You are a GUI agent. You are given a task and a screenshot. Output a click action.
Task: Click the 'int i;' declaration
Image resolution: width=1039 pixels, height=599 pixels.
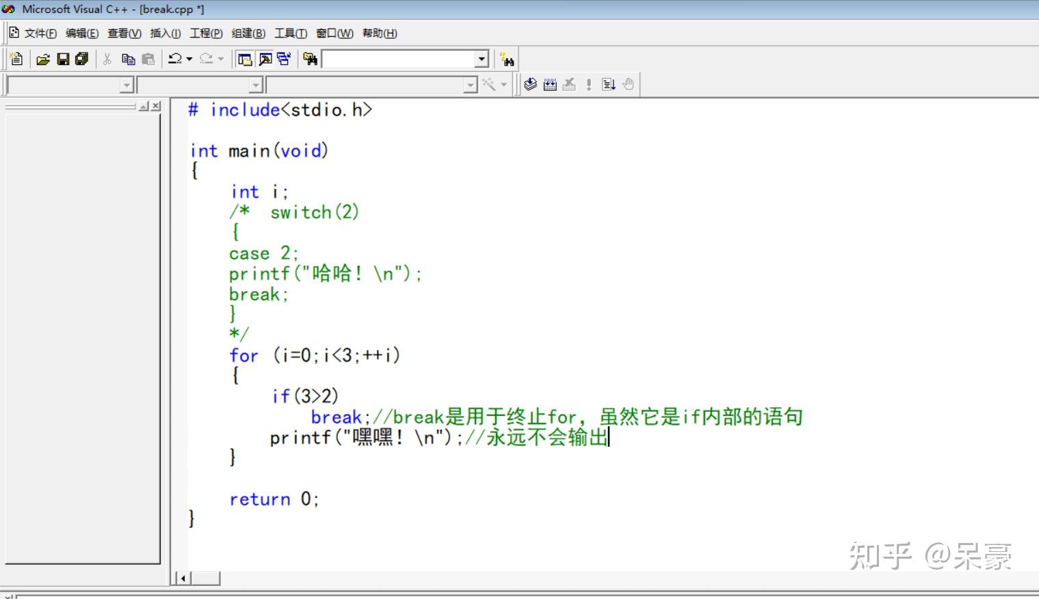(259, 192)
